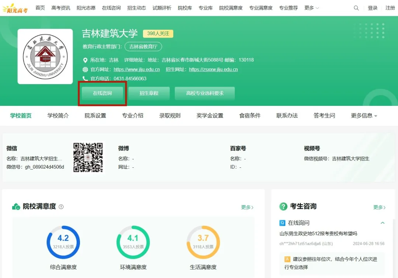Select the 答考生问 tab

coord(324,115)
